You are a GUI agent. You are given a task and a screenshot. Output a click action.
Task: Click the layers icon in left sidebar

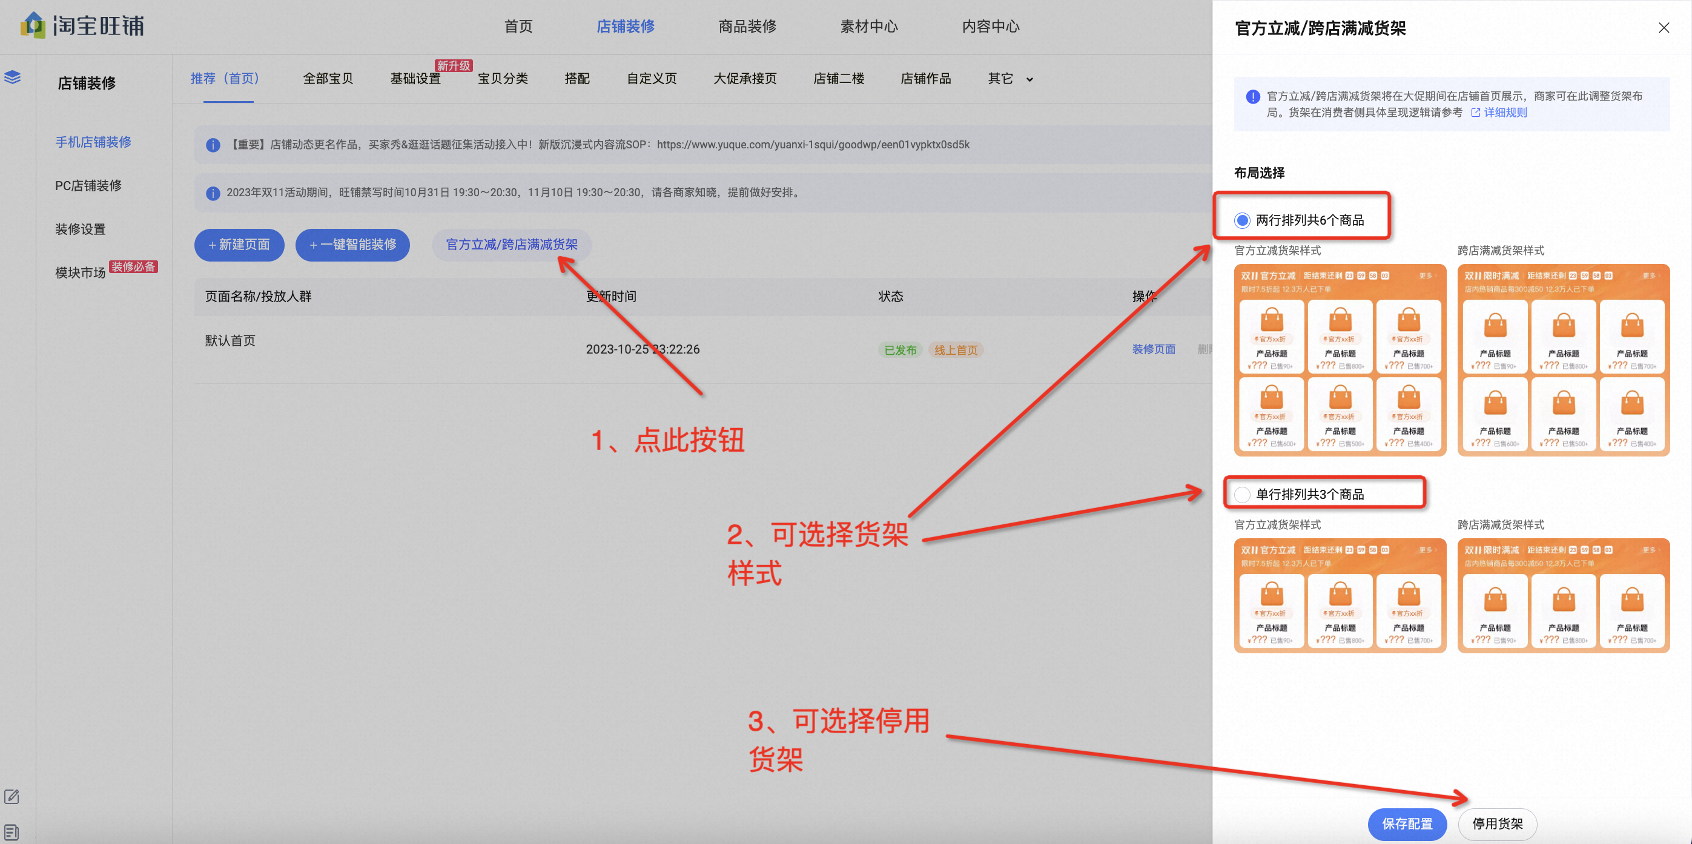(x=13, y=77)
